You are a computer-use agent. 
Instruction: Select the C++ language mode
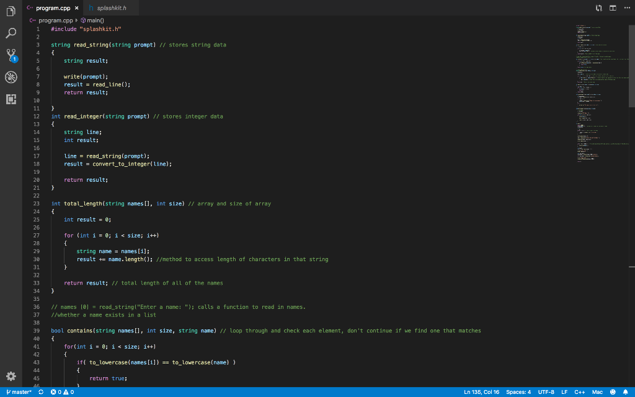point(580,392)
